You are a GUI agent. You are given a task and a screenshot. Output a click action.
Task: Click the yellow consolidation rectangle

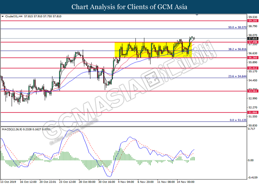pyautogui.click(x=153, y=50)
